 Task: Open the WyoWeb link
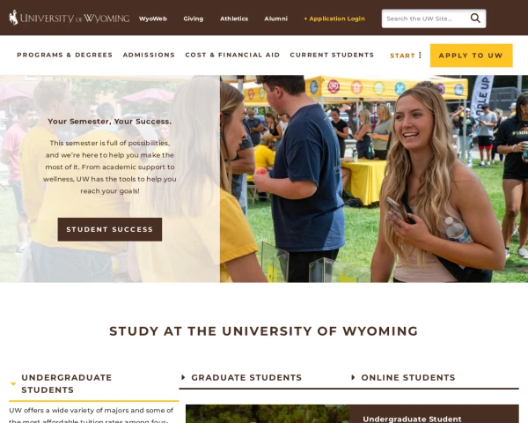pos(153,19)
